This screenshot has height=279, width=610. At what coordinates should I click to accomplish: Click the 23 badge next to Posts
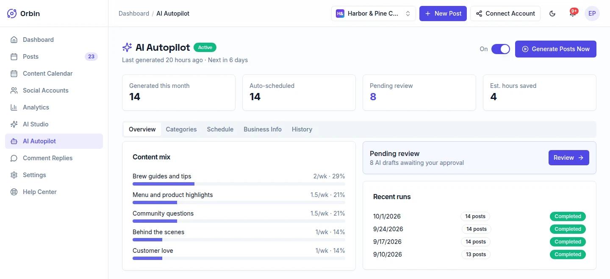91,57
